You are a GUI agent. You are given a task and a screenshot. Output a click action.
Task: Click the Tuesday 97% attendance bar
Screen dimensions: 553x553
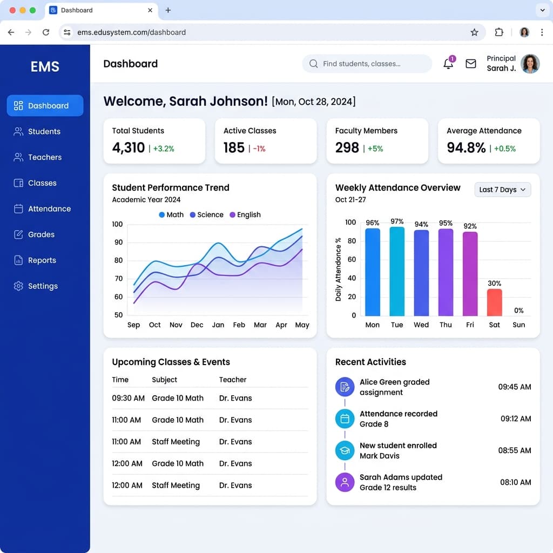397,271
